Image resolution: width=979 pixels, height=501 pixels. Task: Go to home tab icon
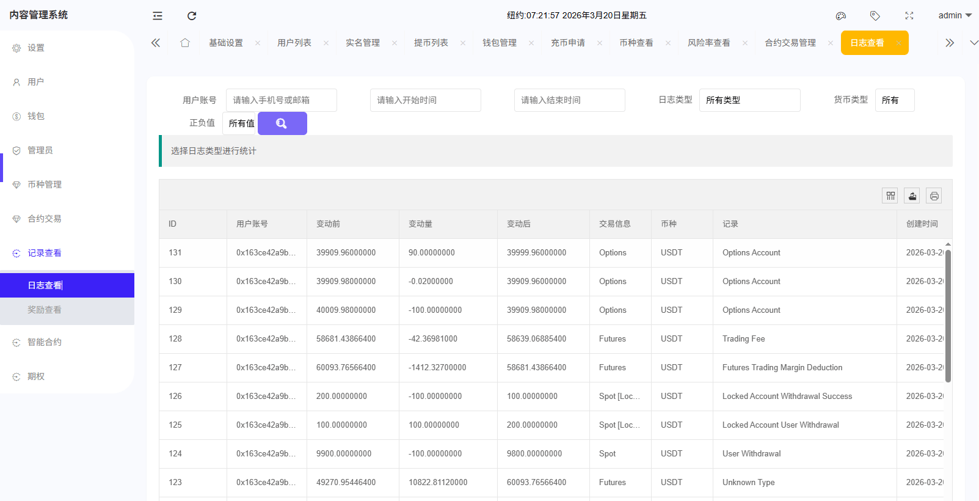[185, 43]
